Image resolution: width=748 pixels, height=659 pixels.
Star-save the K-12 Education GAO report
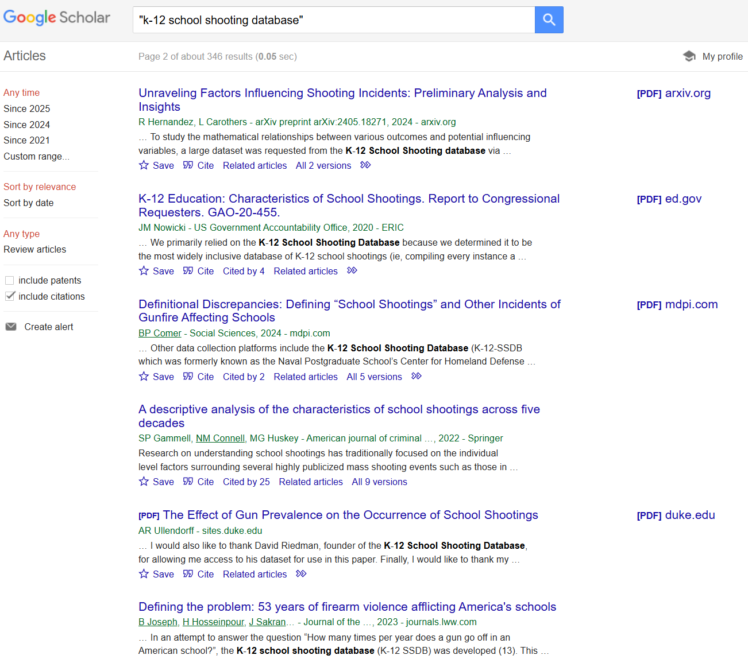click(x=144, y=271)
